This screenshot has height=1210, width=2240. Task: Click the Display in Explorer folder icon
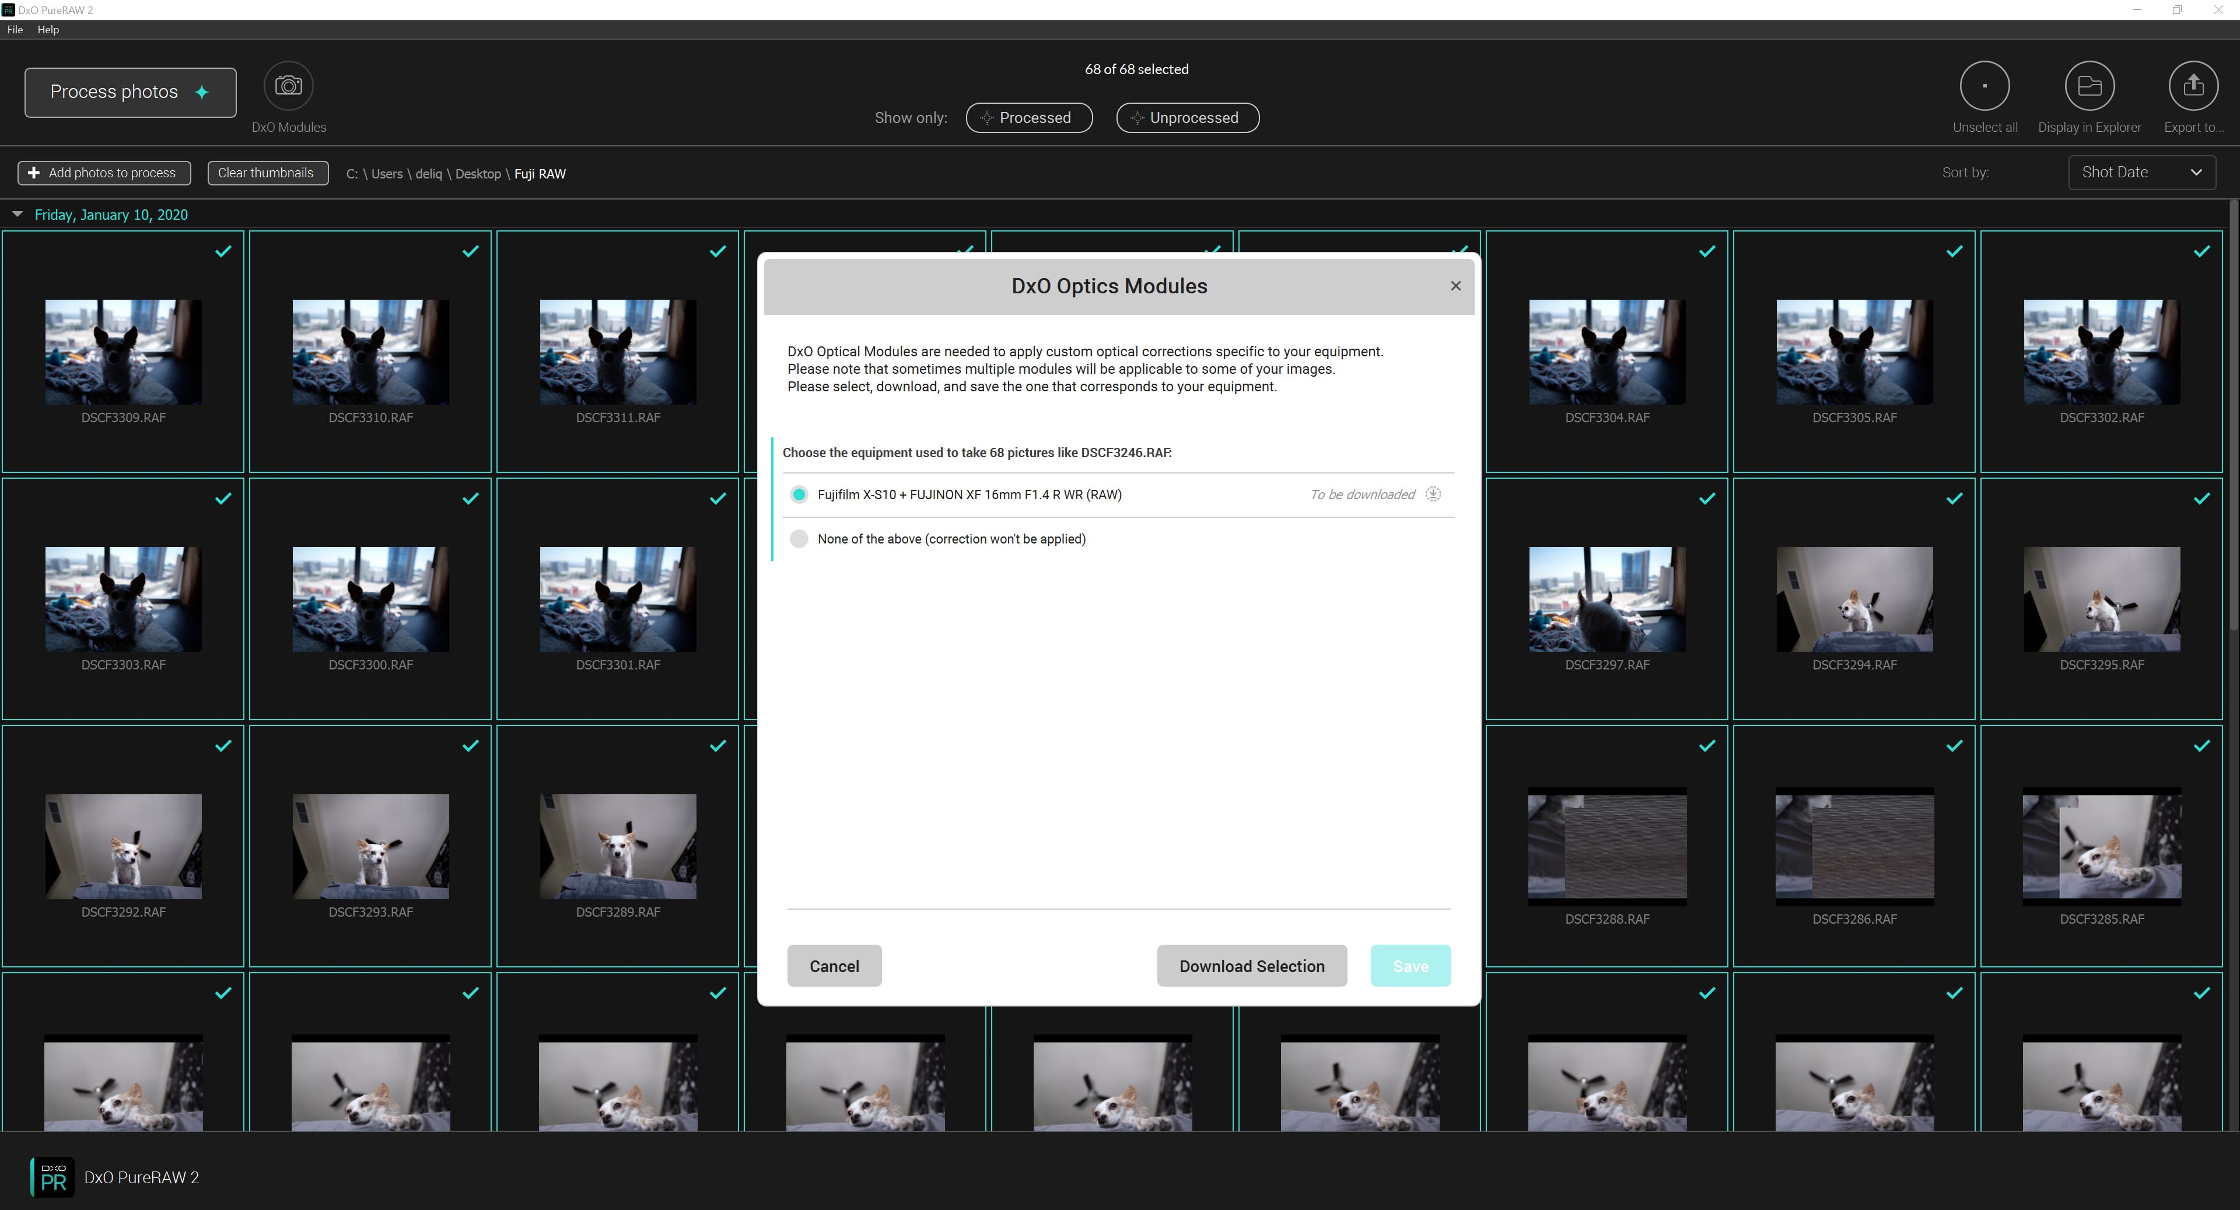pos(2089,86)
